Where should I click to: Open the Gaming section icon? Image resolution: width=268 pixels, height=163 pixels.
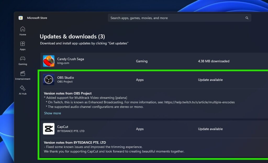click(22, 60)
